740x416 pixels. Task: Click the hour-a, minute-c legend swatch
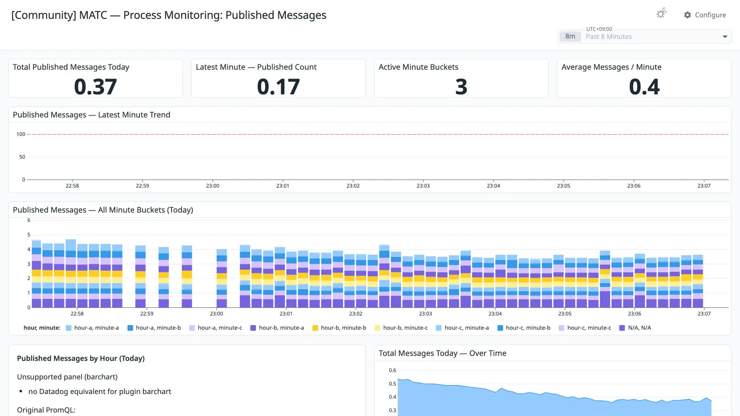coord(192,328)
